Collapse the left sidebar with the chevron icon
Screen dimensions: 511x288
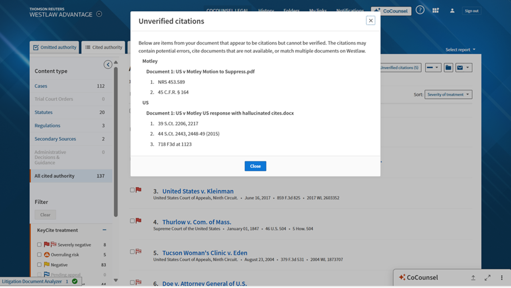coord(108,65)
